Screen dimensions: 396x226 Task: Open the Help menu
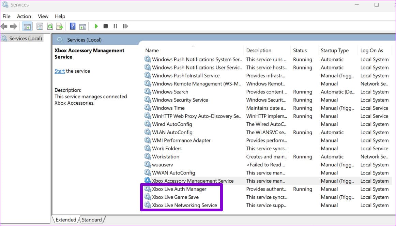tap(60, 16)
